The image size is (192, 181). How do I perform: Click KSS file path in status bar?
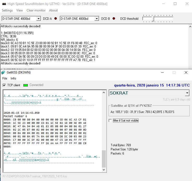[x=35, y=176]
